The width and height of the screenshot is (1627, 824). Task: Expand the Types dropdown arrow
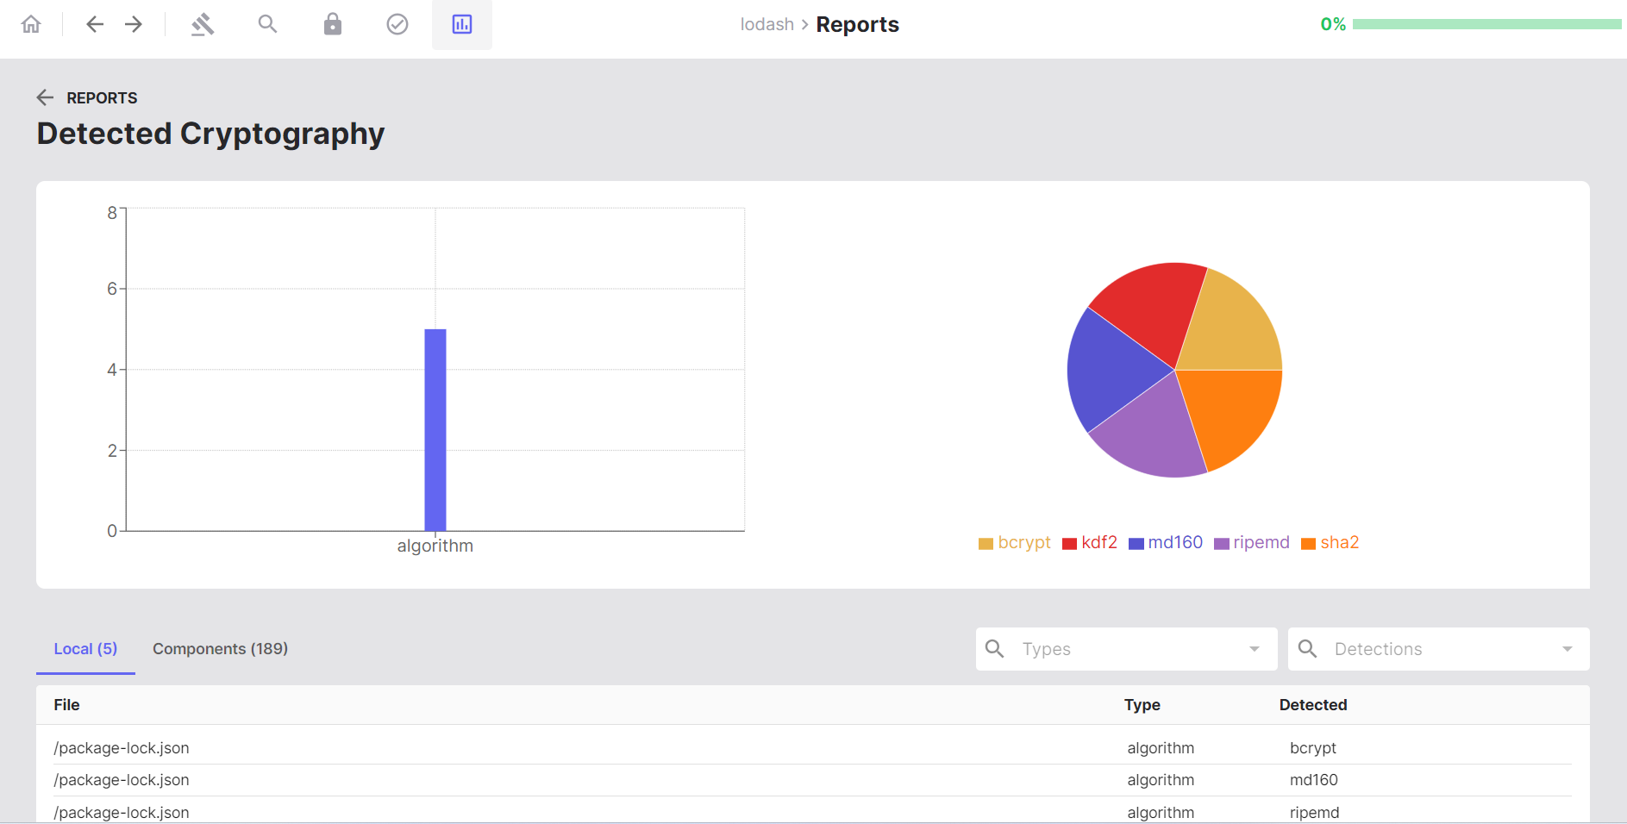[x=1255, y=649]
